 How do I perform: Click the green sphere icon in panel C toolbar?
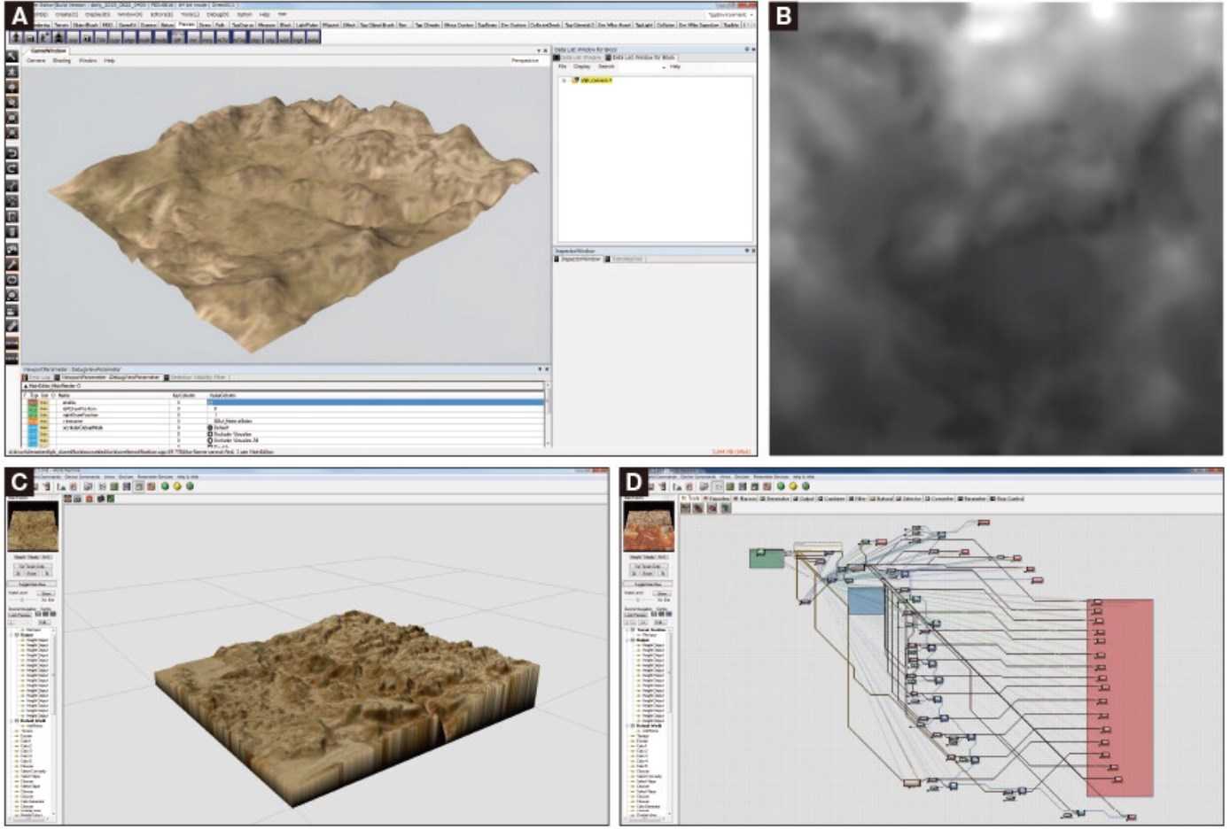pyautogui.click(x=165, y=486)
